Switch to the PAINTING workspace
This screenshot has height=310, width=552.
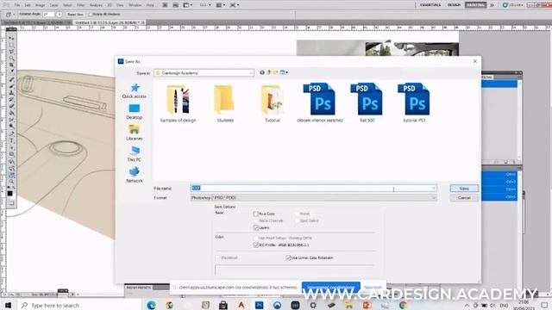pyautogui.click(x=475, y=5)
